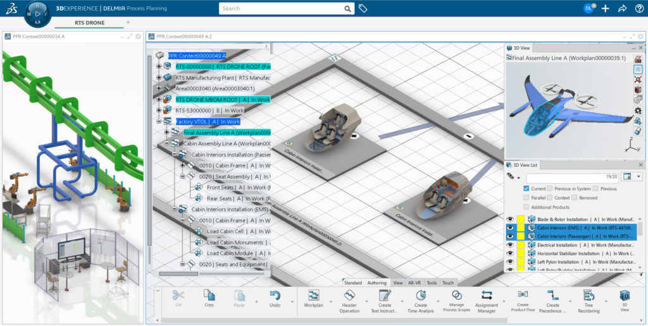Viewport: 648px width, 326px height.
Task: Click the Copy icon in toolbar
Action: pyautogui.click(x=209, y=295)
